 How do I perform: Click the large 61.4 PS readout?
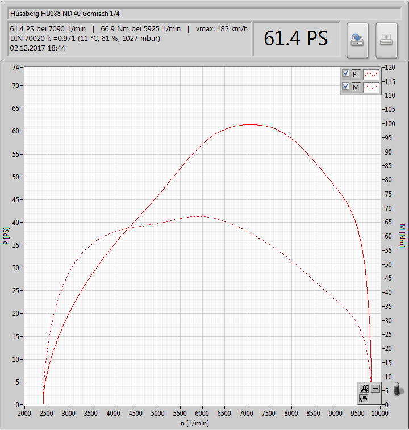pyautogui.click(x=296, y=39)
